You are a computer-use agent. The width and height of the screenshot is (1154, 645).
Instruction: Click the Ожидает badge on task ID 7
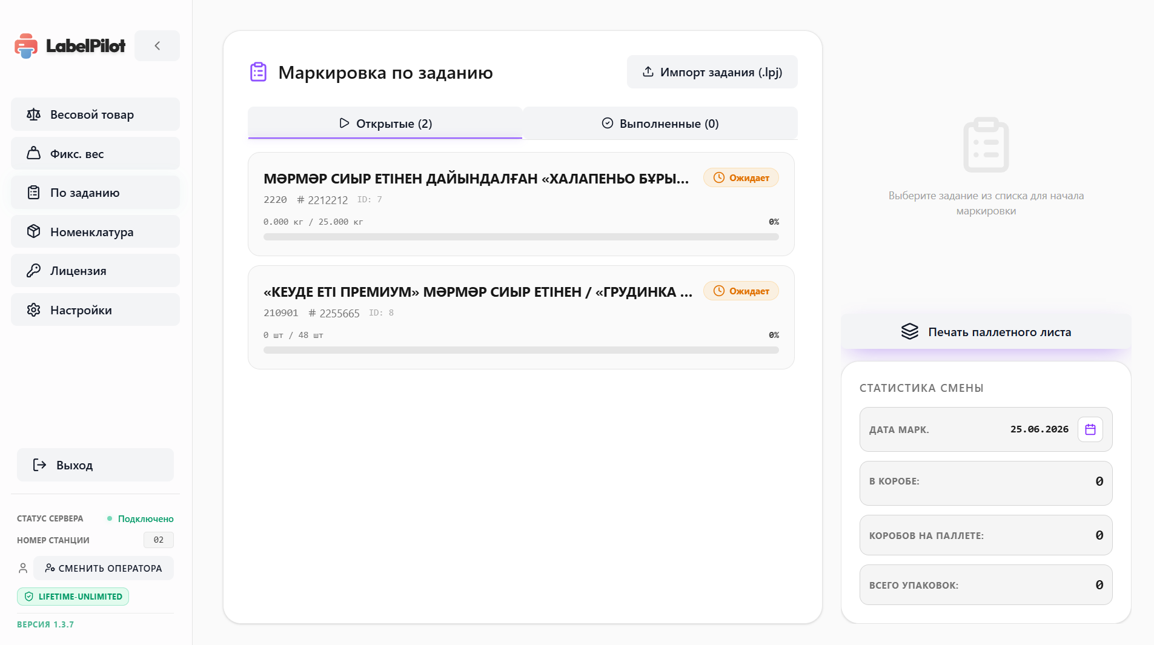click(x=741, y=178)
